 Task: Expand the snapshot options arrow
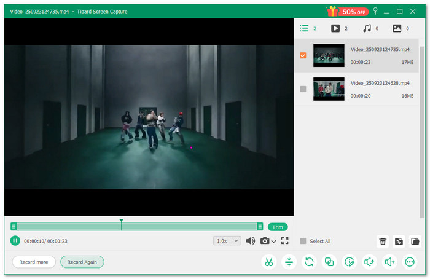pos(273,242)
